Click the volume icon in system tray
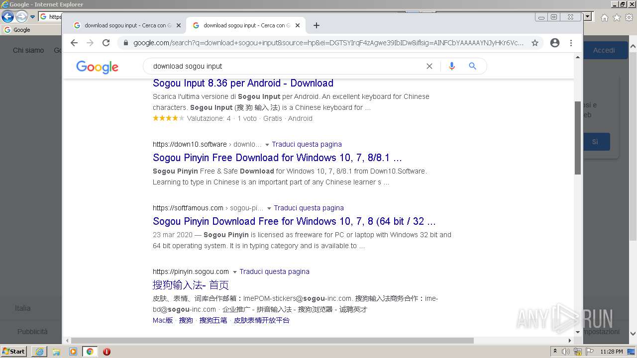The height and width of the screenshot is (358, 637). pos(565,352)
